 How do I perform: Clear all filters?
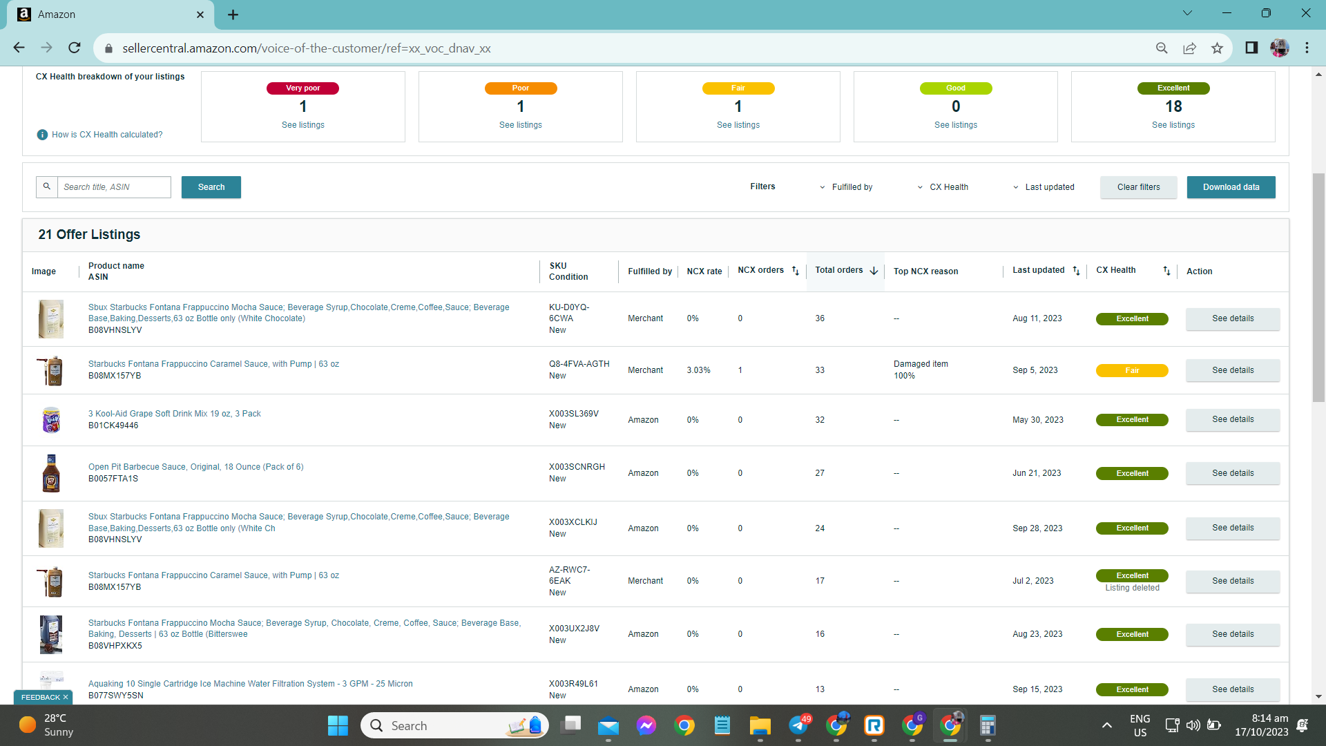pyautogui.click(x=1138, y=187)
